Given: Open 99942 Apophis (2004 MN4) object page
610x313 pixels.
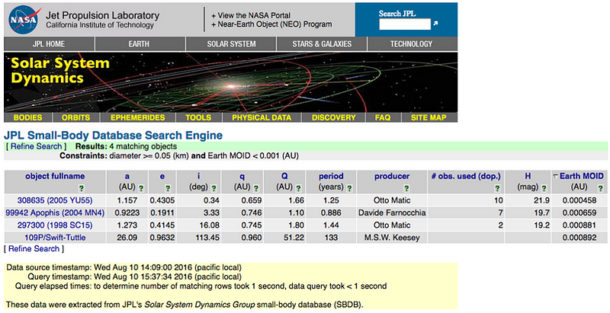Looking at the screenshot, I should click(55, 212).
